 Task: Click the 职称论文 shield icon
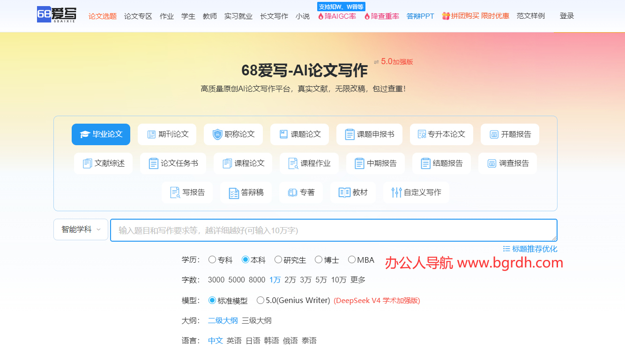pyautogui.click(x=217, y=134)
